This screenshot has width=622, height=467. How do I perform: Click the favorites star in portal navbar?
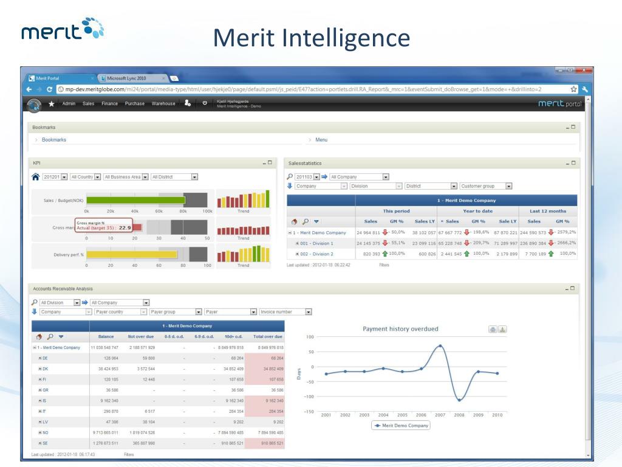(x=51, y=103)
